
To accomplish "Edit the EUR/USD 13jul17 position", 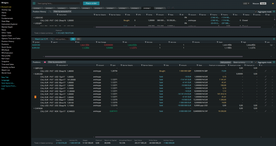I will click(x=265, y=77).
